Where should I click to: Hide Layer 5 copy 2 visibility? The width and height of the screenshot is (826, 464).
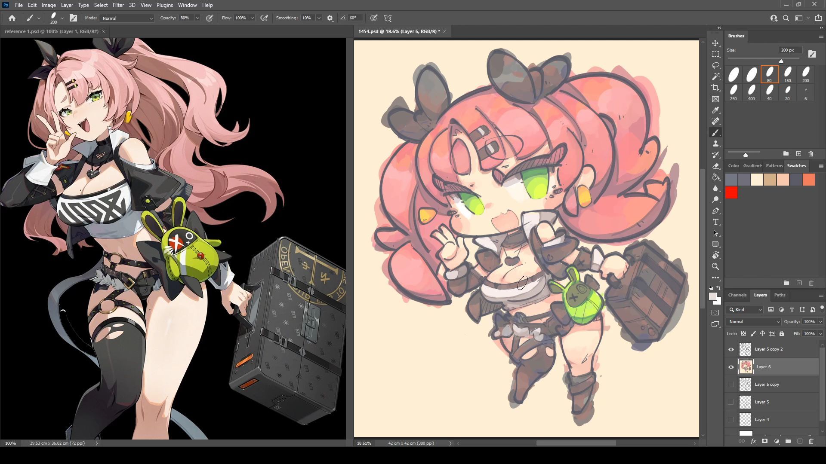click(731, 349)
